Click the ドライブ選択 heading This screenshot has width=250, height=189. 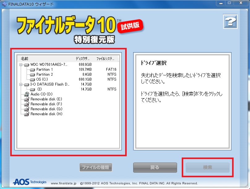pos(153,63)
